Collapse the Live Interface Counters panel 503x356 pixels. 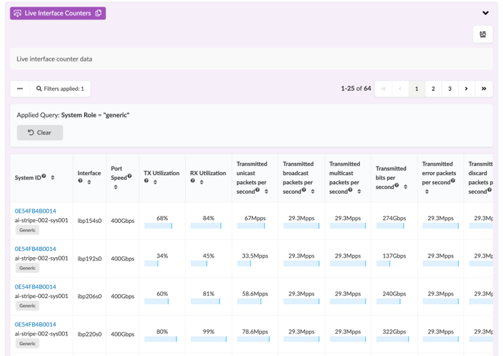(485, 13)
